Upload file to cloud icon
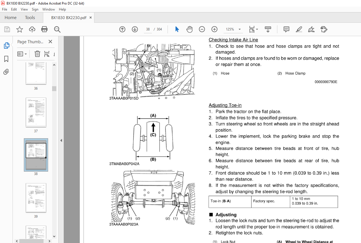 32,29
